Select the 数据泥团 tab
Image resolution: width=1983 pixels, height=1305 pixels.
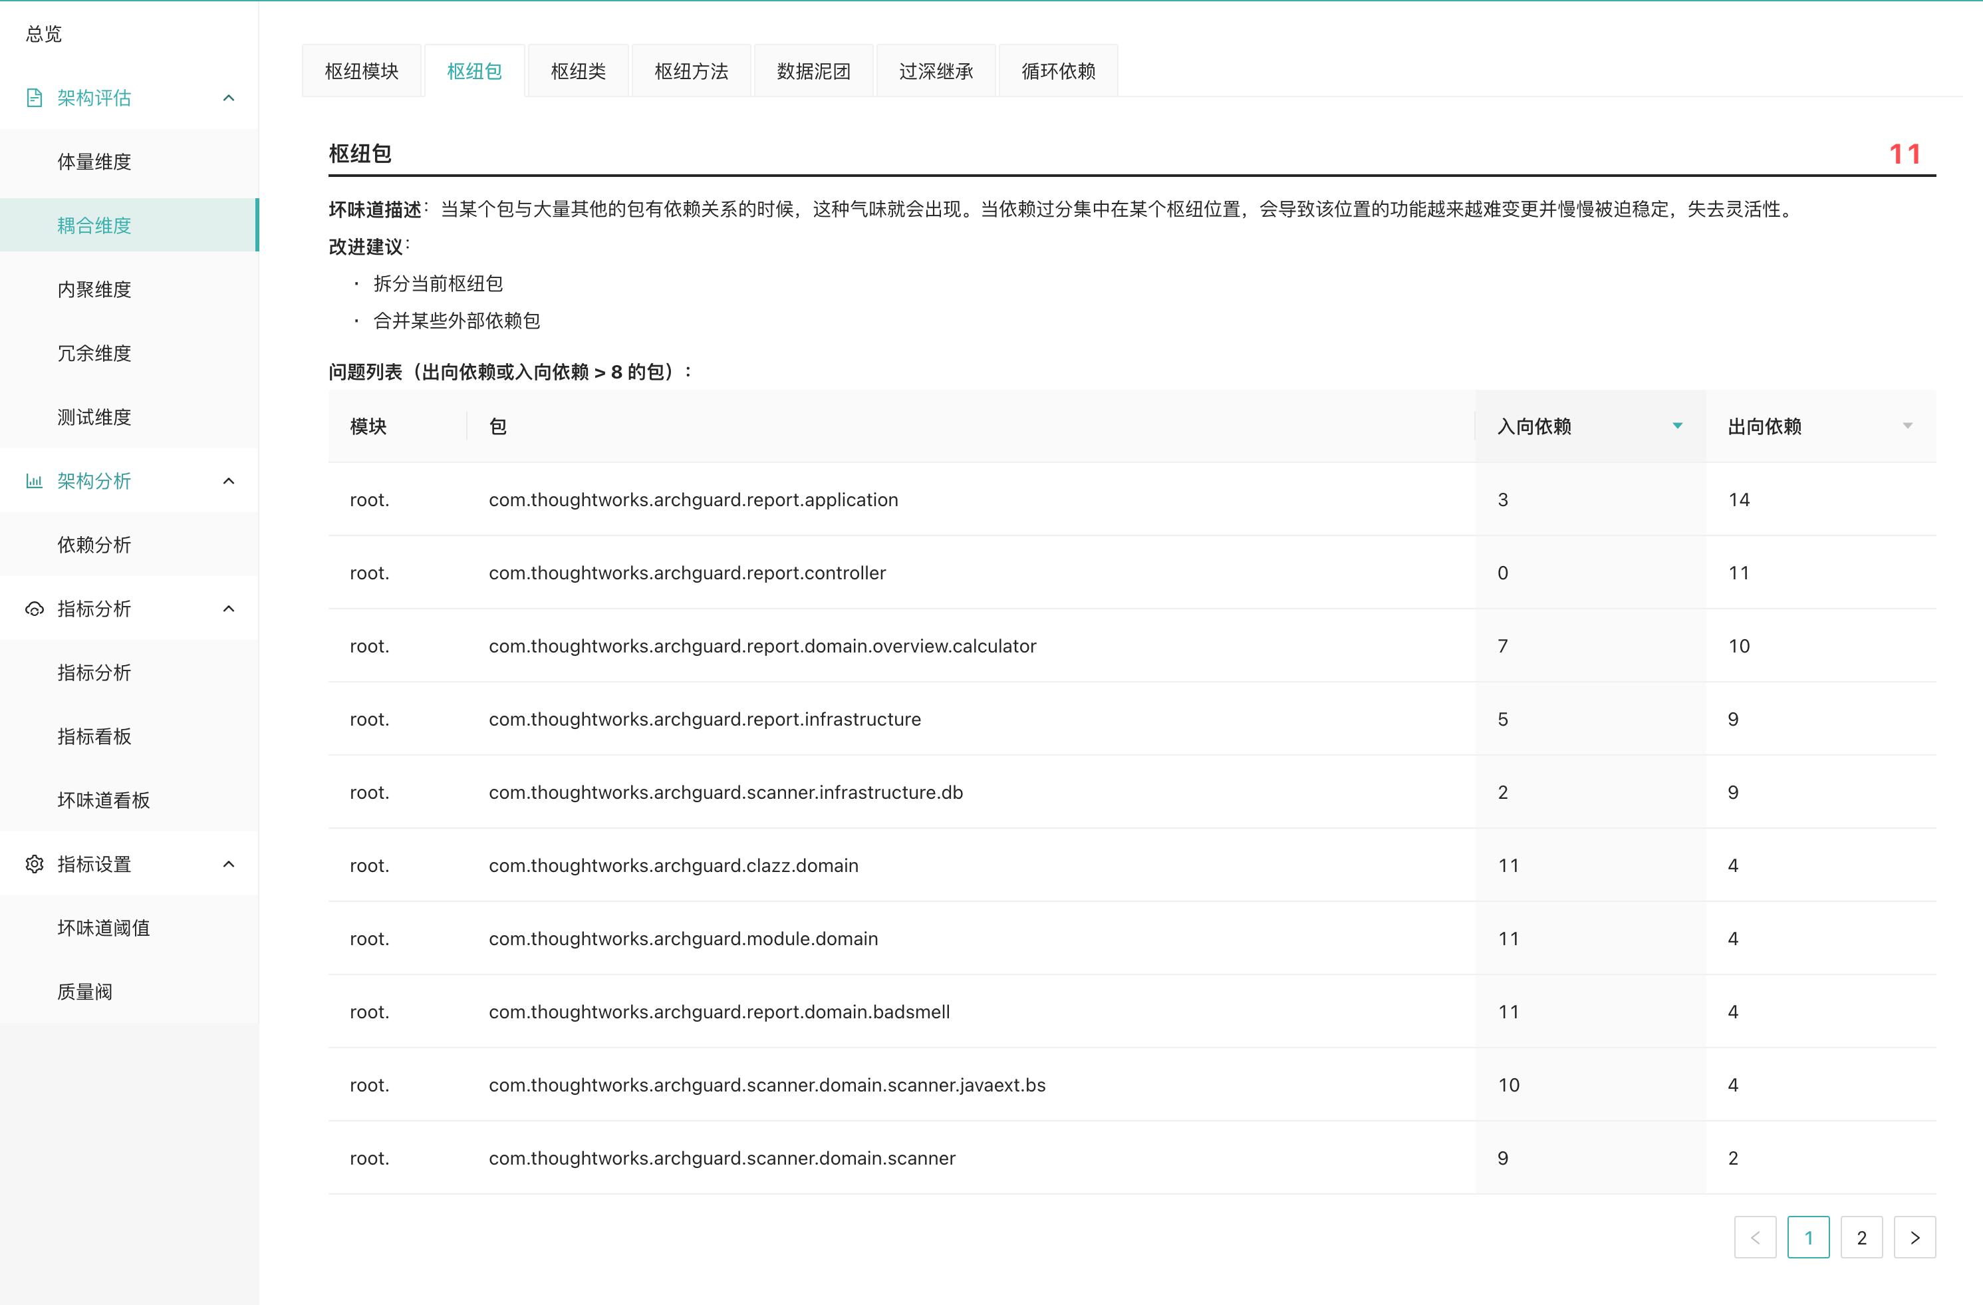813,72
